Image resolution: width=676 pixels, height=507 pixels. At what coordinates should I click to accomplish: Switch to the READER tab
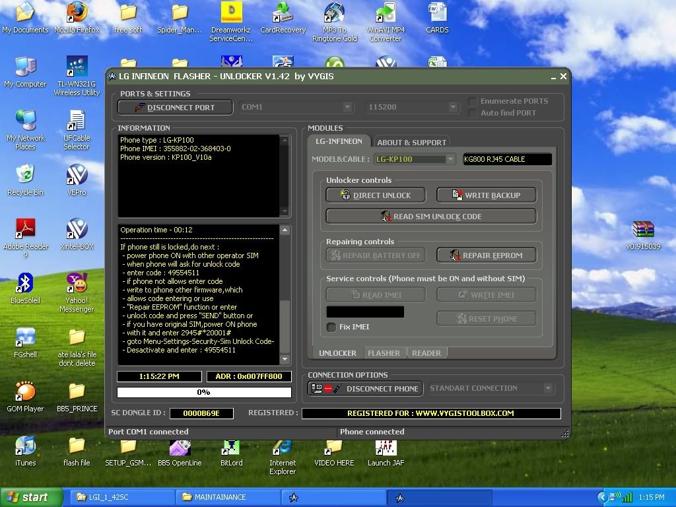pos(426,353)
